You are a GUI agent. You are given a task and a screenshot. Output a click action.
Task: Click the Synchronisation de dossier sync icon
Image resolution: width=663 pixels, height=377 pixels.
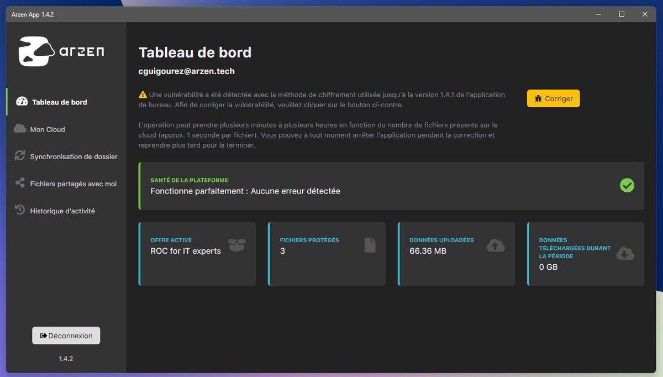[20, 156]
